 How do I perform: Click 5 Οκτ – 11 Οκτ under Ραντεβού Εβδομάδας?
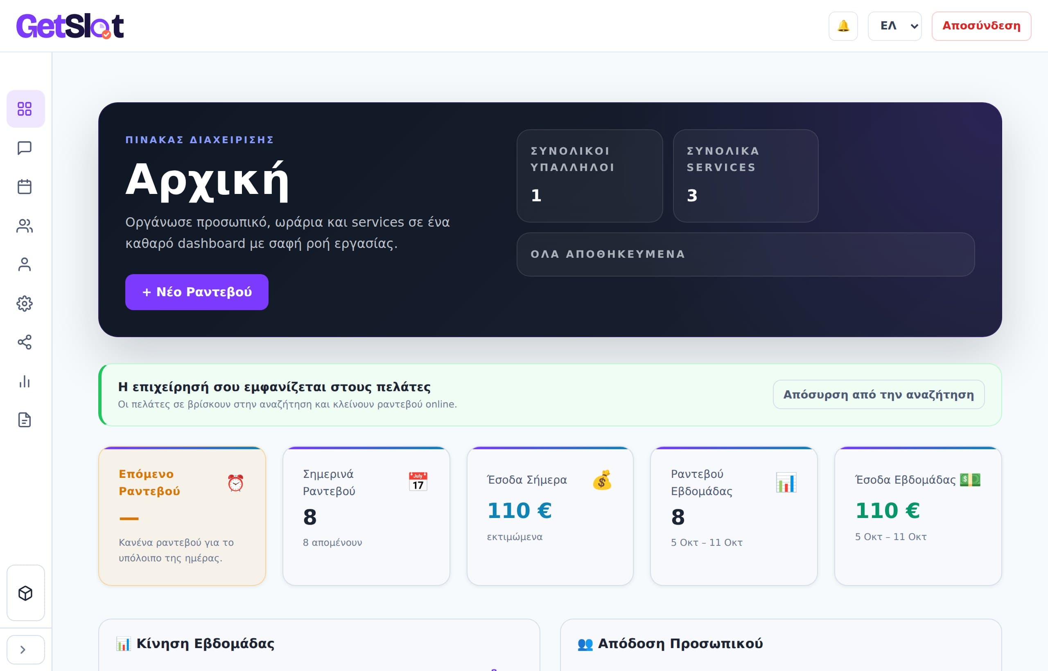707,543
